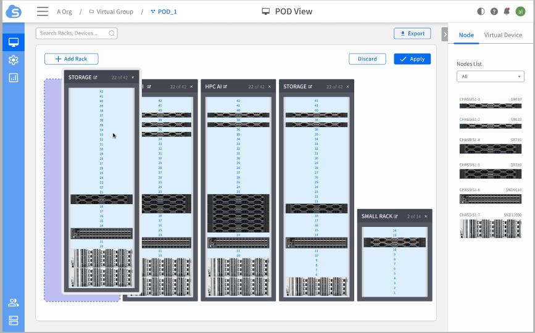Open the chart reports sidebar icon
This screenshot has width=535, height=333.
[13, 78]
